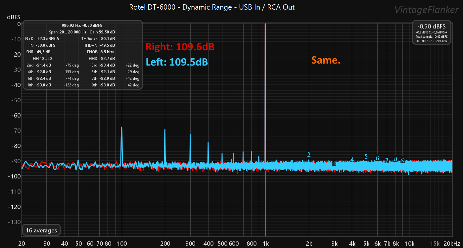The height and width of the screenshot is (248, 463).
Task: Click the '10k' frequency axis label
Action: [409, 243]
